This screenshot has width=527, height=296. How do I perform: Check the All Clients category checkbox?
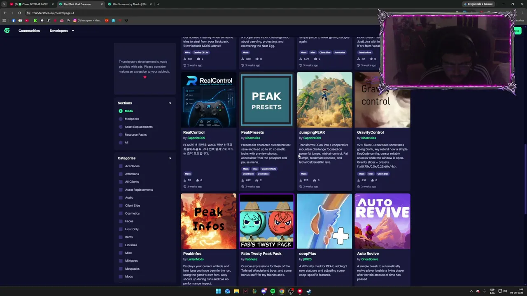[121, 182]
